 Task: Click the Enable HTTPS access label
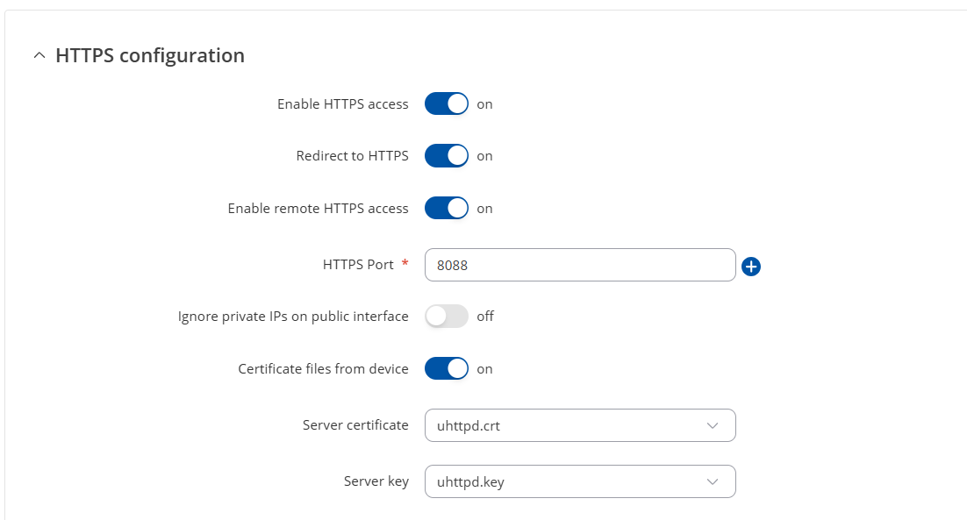point(343,104)
